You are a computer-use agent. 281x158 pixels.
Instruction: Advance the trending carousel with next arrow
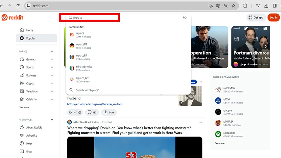(265, 47)
